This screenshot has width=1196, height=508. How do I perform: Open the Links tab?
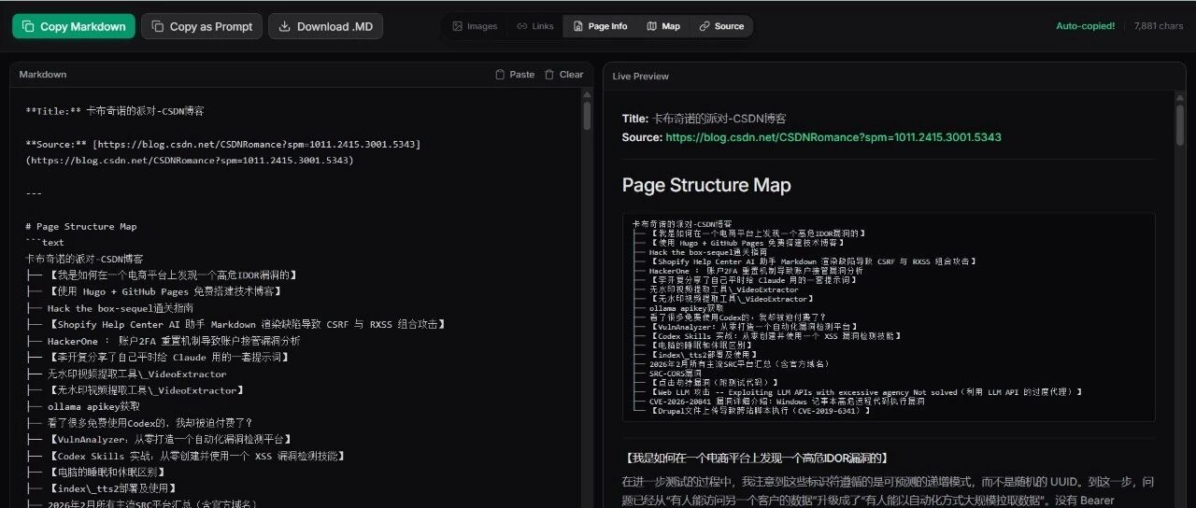pos(535,26)
